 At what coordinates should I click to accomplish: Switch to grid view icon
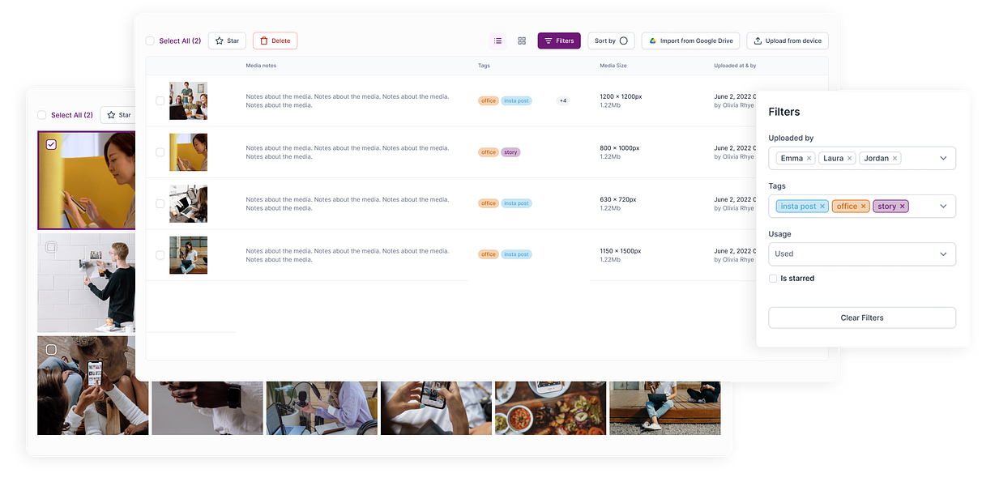point(522,40)
